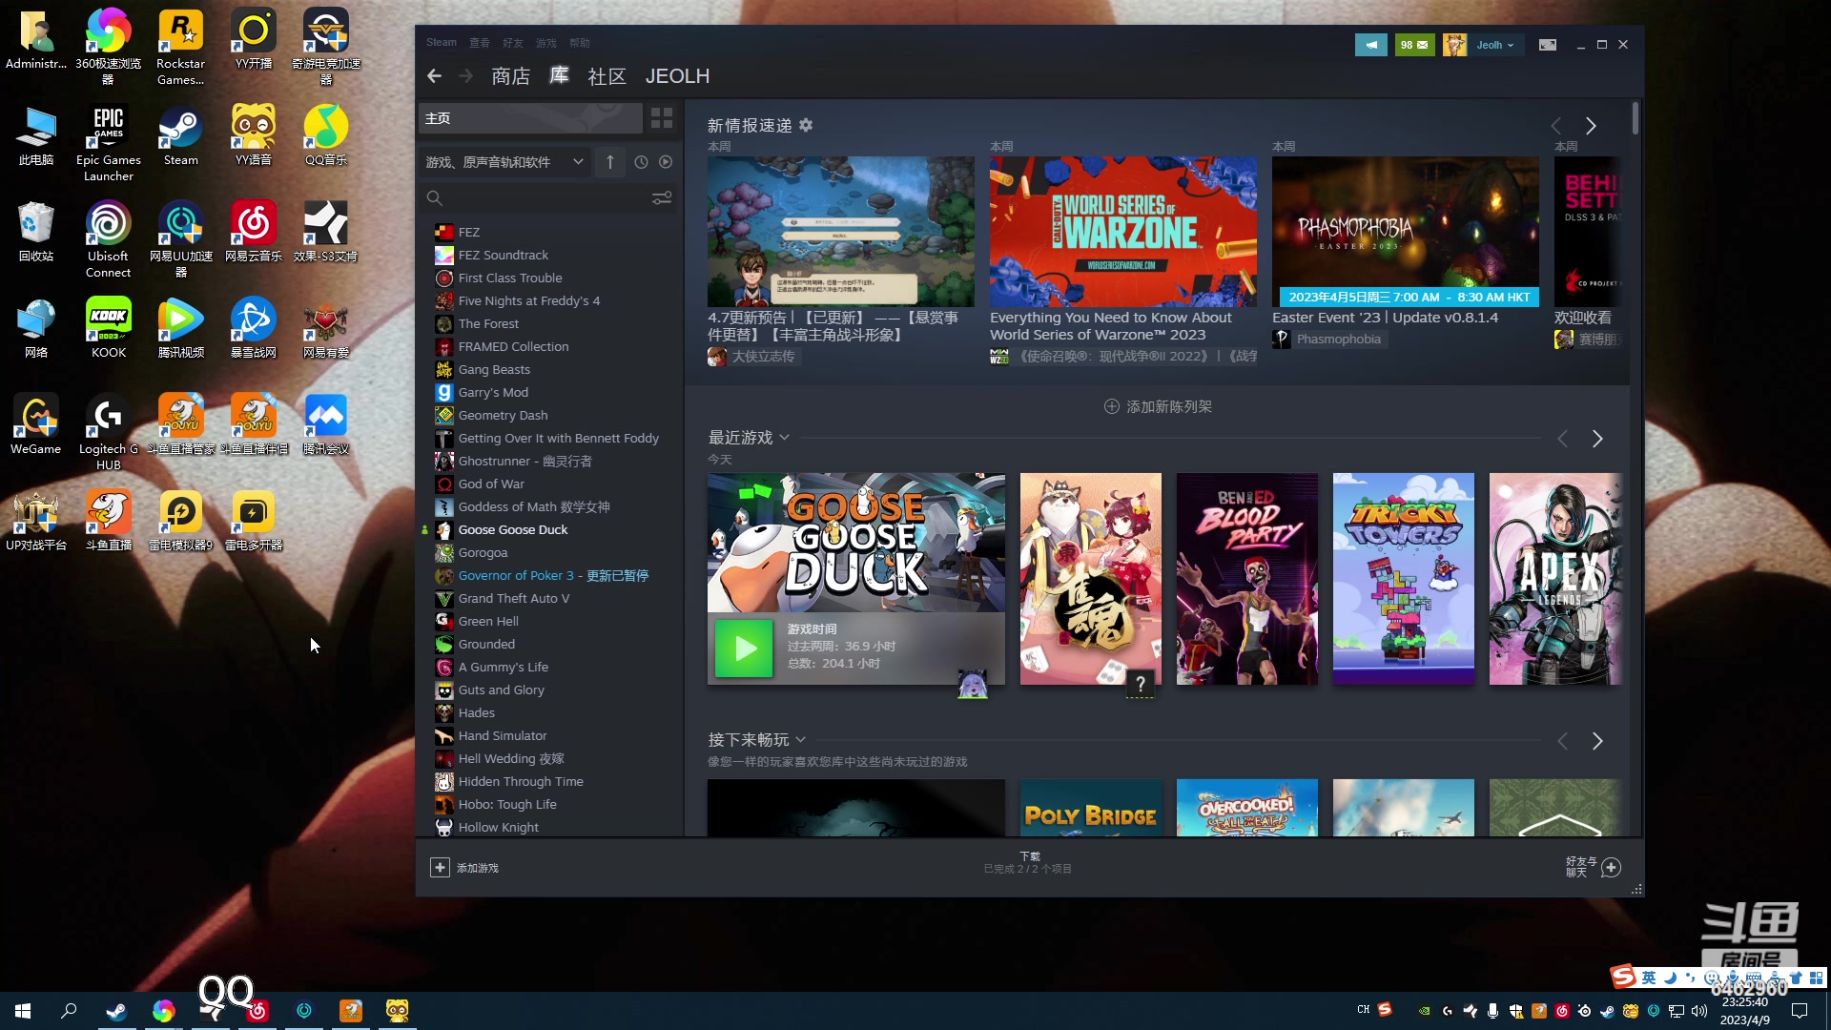Image resolution: width=1831 pixels, height=1030 pixels.
Task: Open advanced library filter sliders icon
Action: pyautogui.click(x=661, y=197)
